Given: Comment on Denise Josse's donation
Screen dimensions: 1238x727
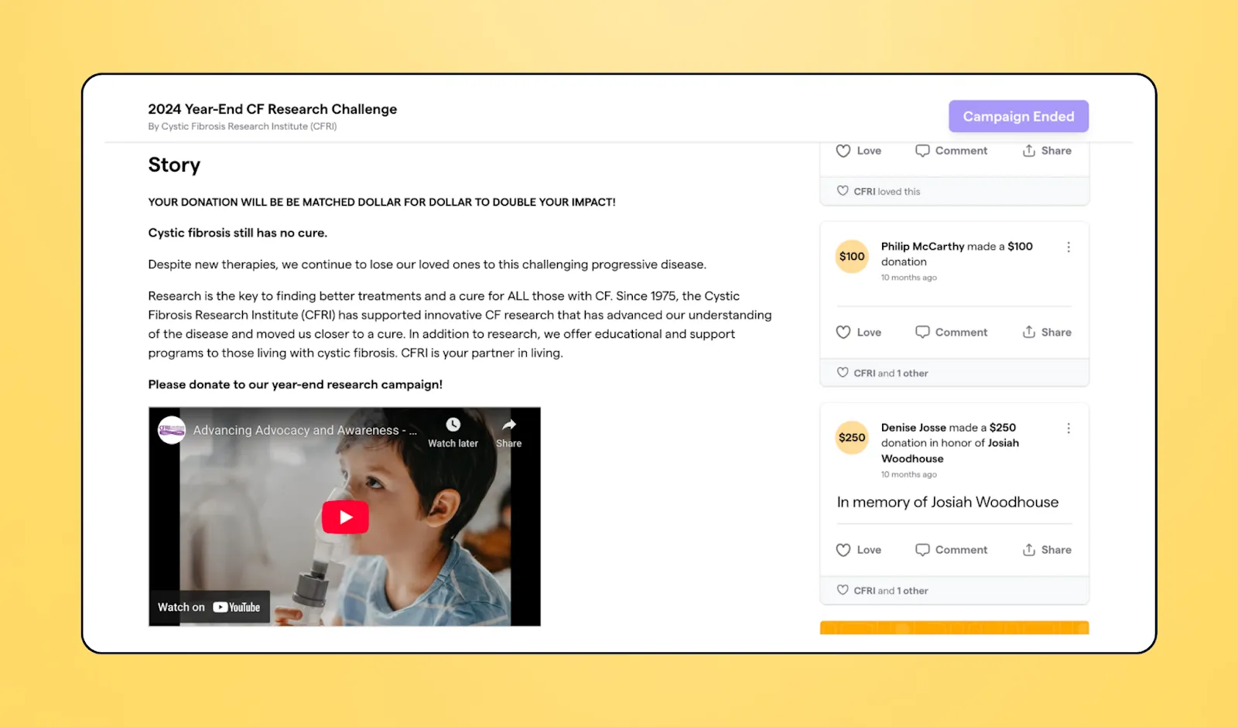Looking at the screenshot, I should [952, 550].
